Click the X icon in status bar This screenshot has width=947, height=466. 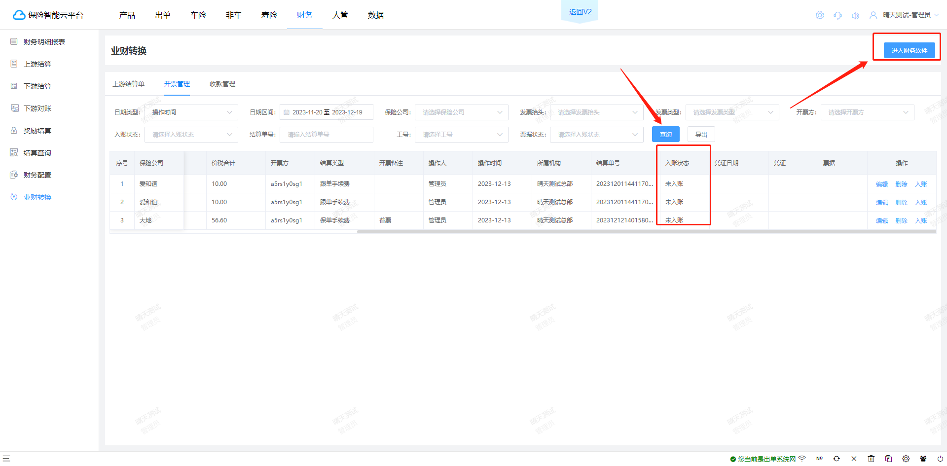(x=854, y=459)
